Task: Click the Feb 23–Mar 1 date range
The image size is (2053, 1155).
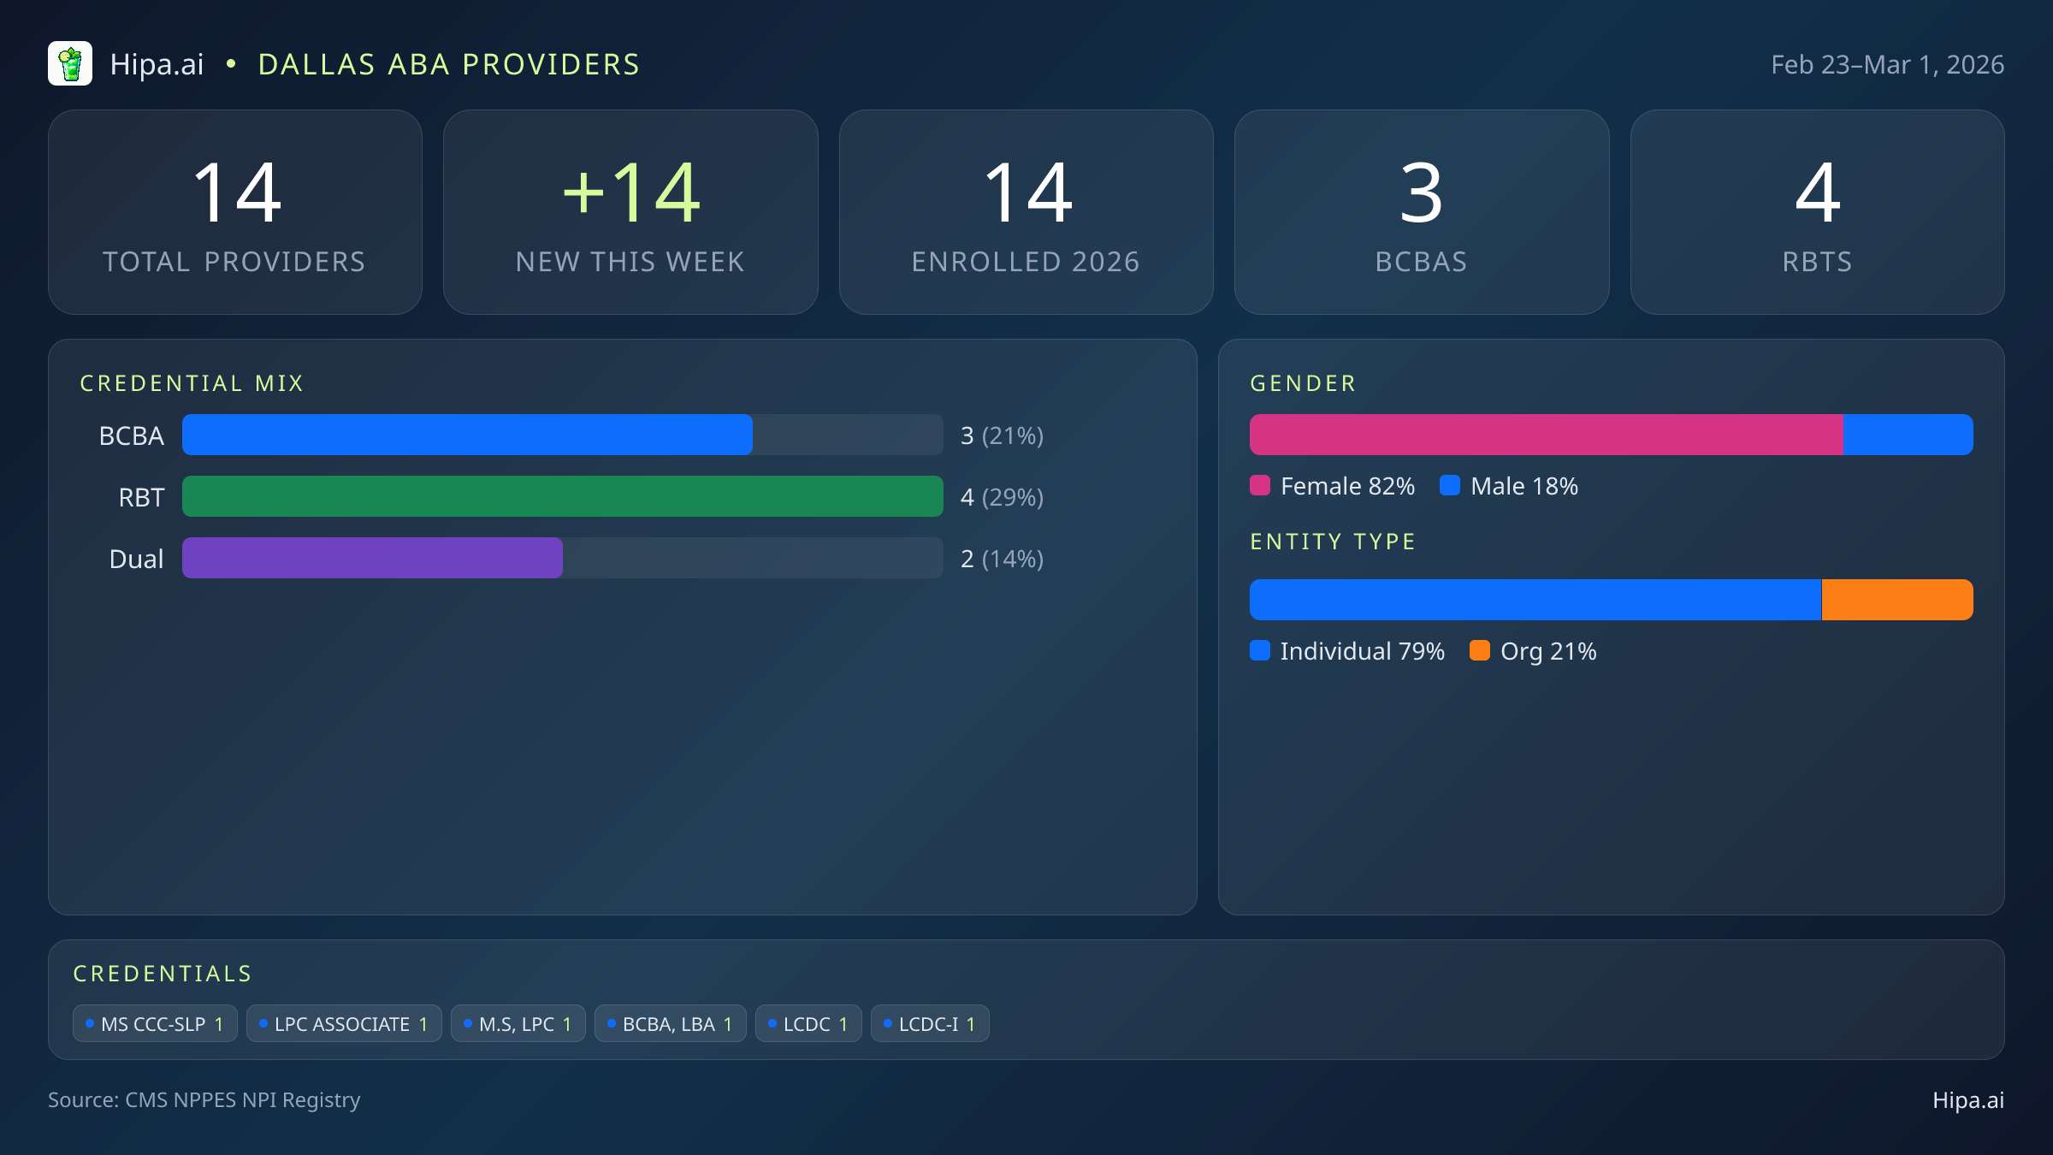Action: [1887, 65]
